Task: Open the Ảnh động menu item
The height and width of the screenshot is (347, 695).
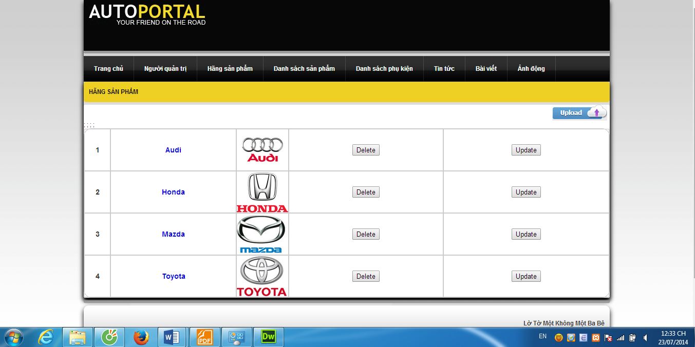Action: pos(531,69)
